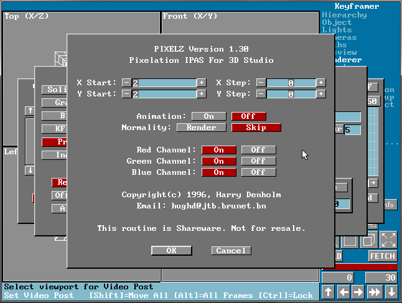
Task: Click the current frame field showing 0
Action: pos(338,277)
